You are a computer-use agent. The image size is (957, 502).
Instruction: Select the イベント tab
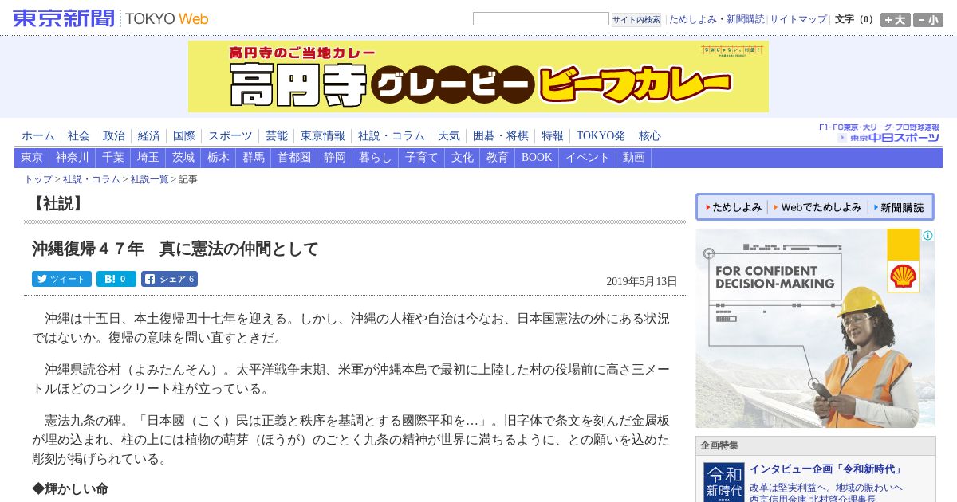588,158
